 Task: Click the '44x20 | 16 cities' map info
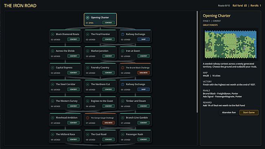tap(212, 76)
